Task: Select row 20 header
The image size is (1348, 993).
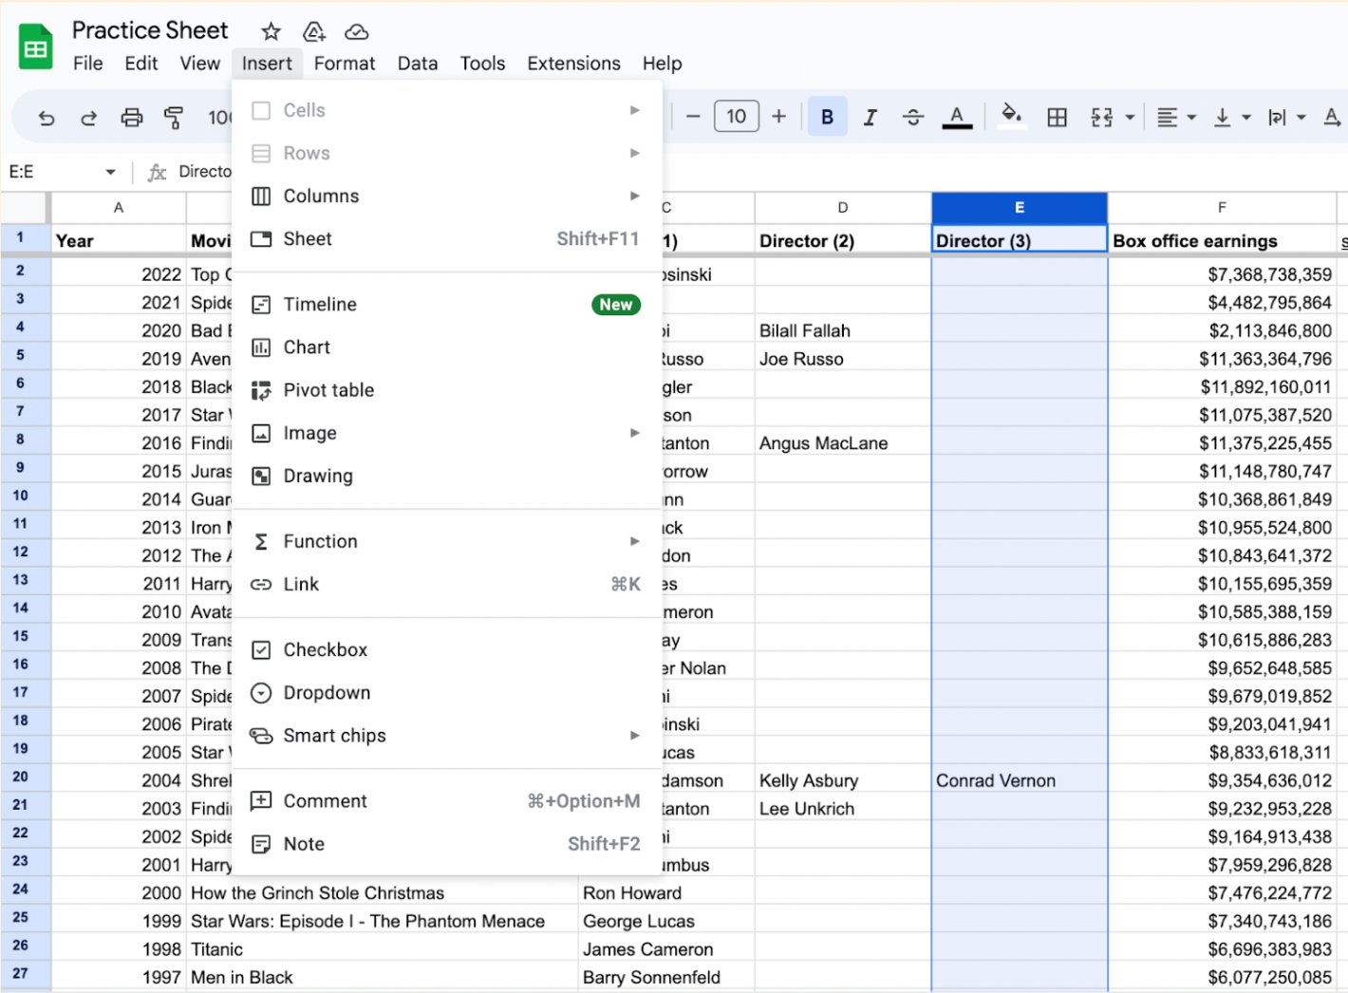Action: 21,777
